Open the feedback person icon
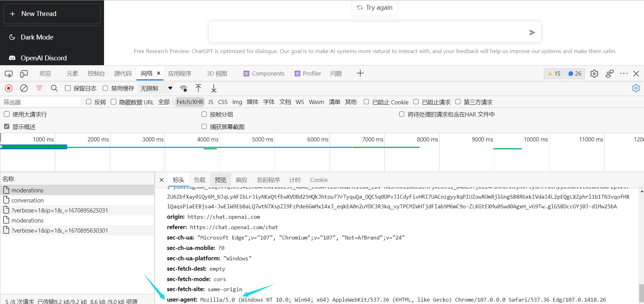The height and width of the screenshot is (304, 644). pos(609,73)
